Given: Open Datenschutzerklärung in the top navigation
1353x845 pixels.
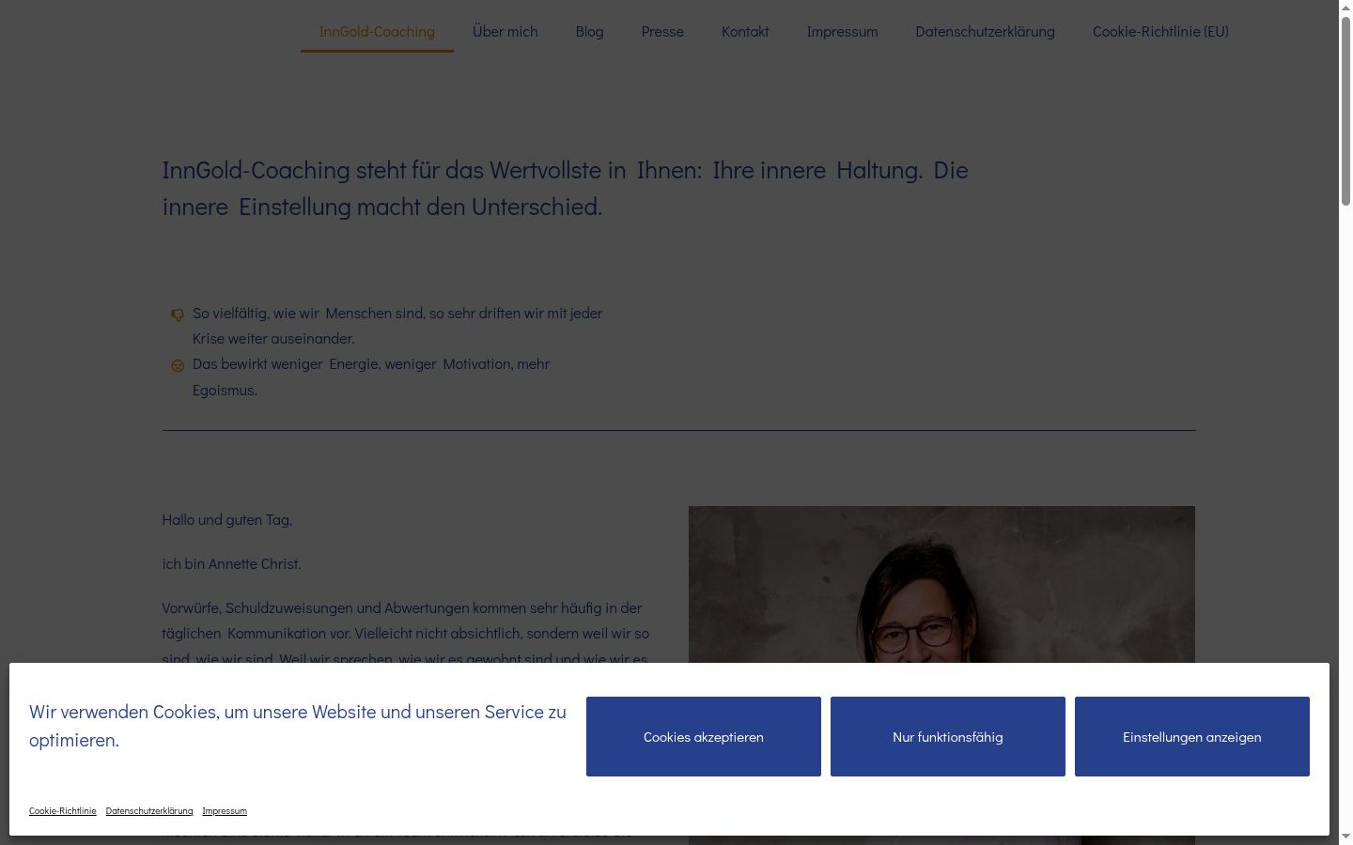Looking at the screenshot, I should point(986,31).
